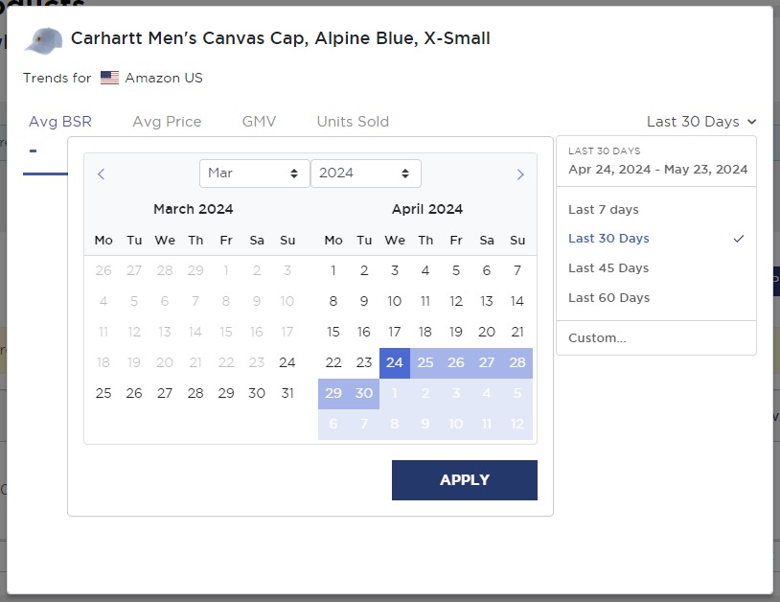
Task: Click the APPLY button
Action: point(464,480)
